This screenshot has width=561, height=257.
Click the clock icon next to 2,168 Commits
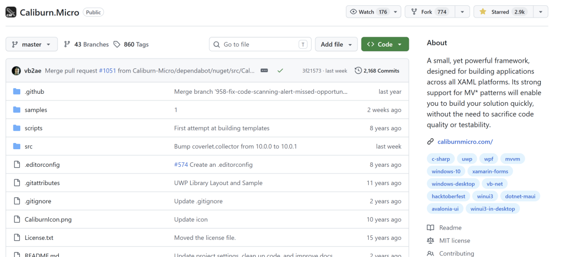click(358, 70)
